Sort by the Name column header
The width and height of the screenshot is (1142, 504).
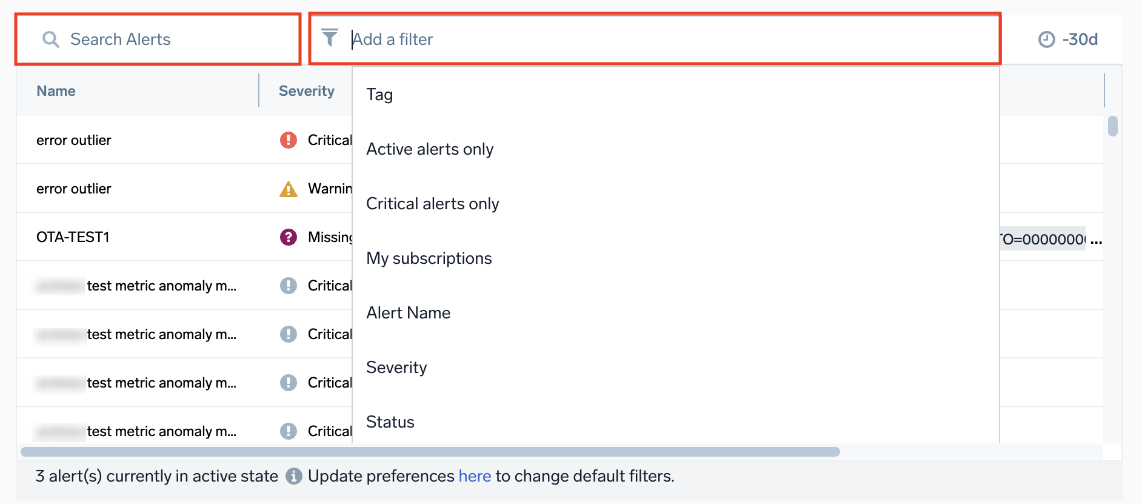(x=56, y=91)
